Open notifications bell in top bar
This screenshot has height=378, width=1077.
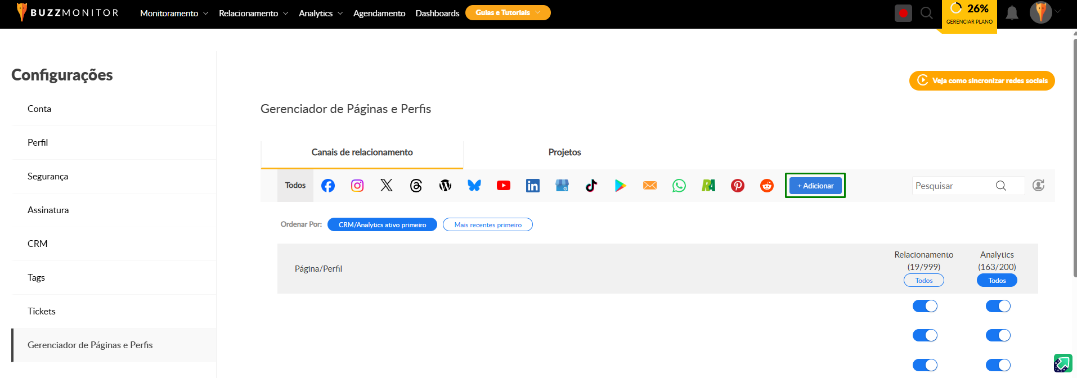(1012, 13)
